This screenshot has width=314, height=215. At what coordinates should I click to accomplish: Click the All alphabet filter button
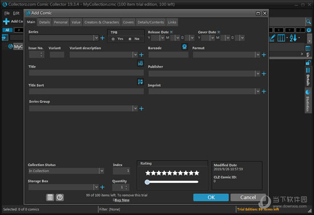(x=7, y=30)
